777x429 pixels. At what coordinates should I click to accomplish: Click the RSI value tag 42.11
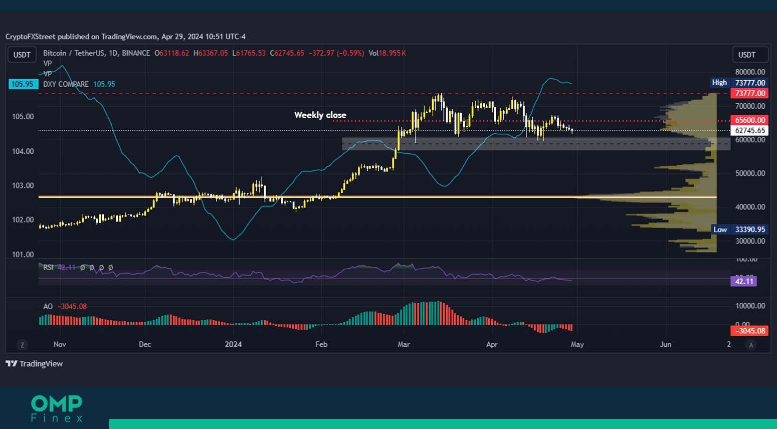744,281
